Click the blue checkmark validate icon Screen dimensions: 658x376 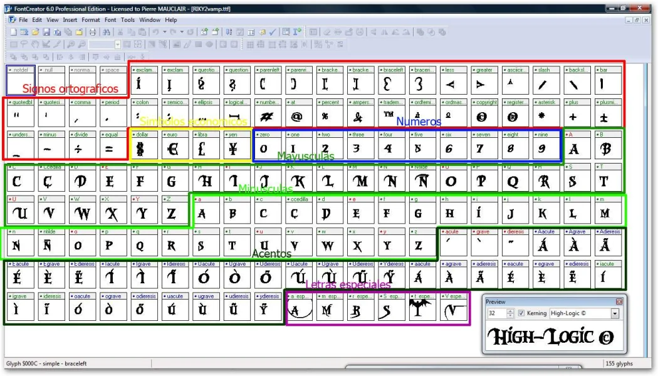(273, 33)
